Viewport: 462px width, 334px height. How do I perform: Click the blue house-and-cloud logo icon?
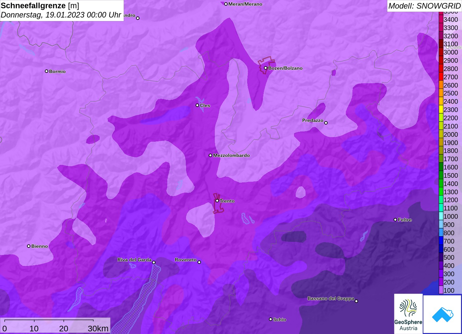pyautogui.click(x=442, y=314)
